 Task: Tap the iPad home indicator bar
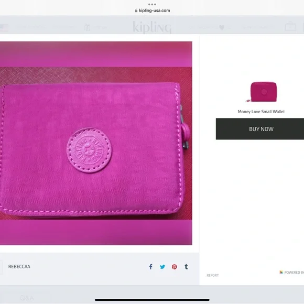(x=152, y=300)
